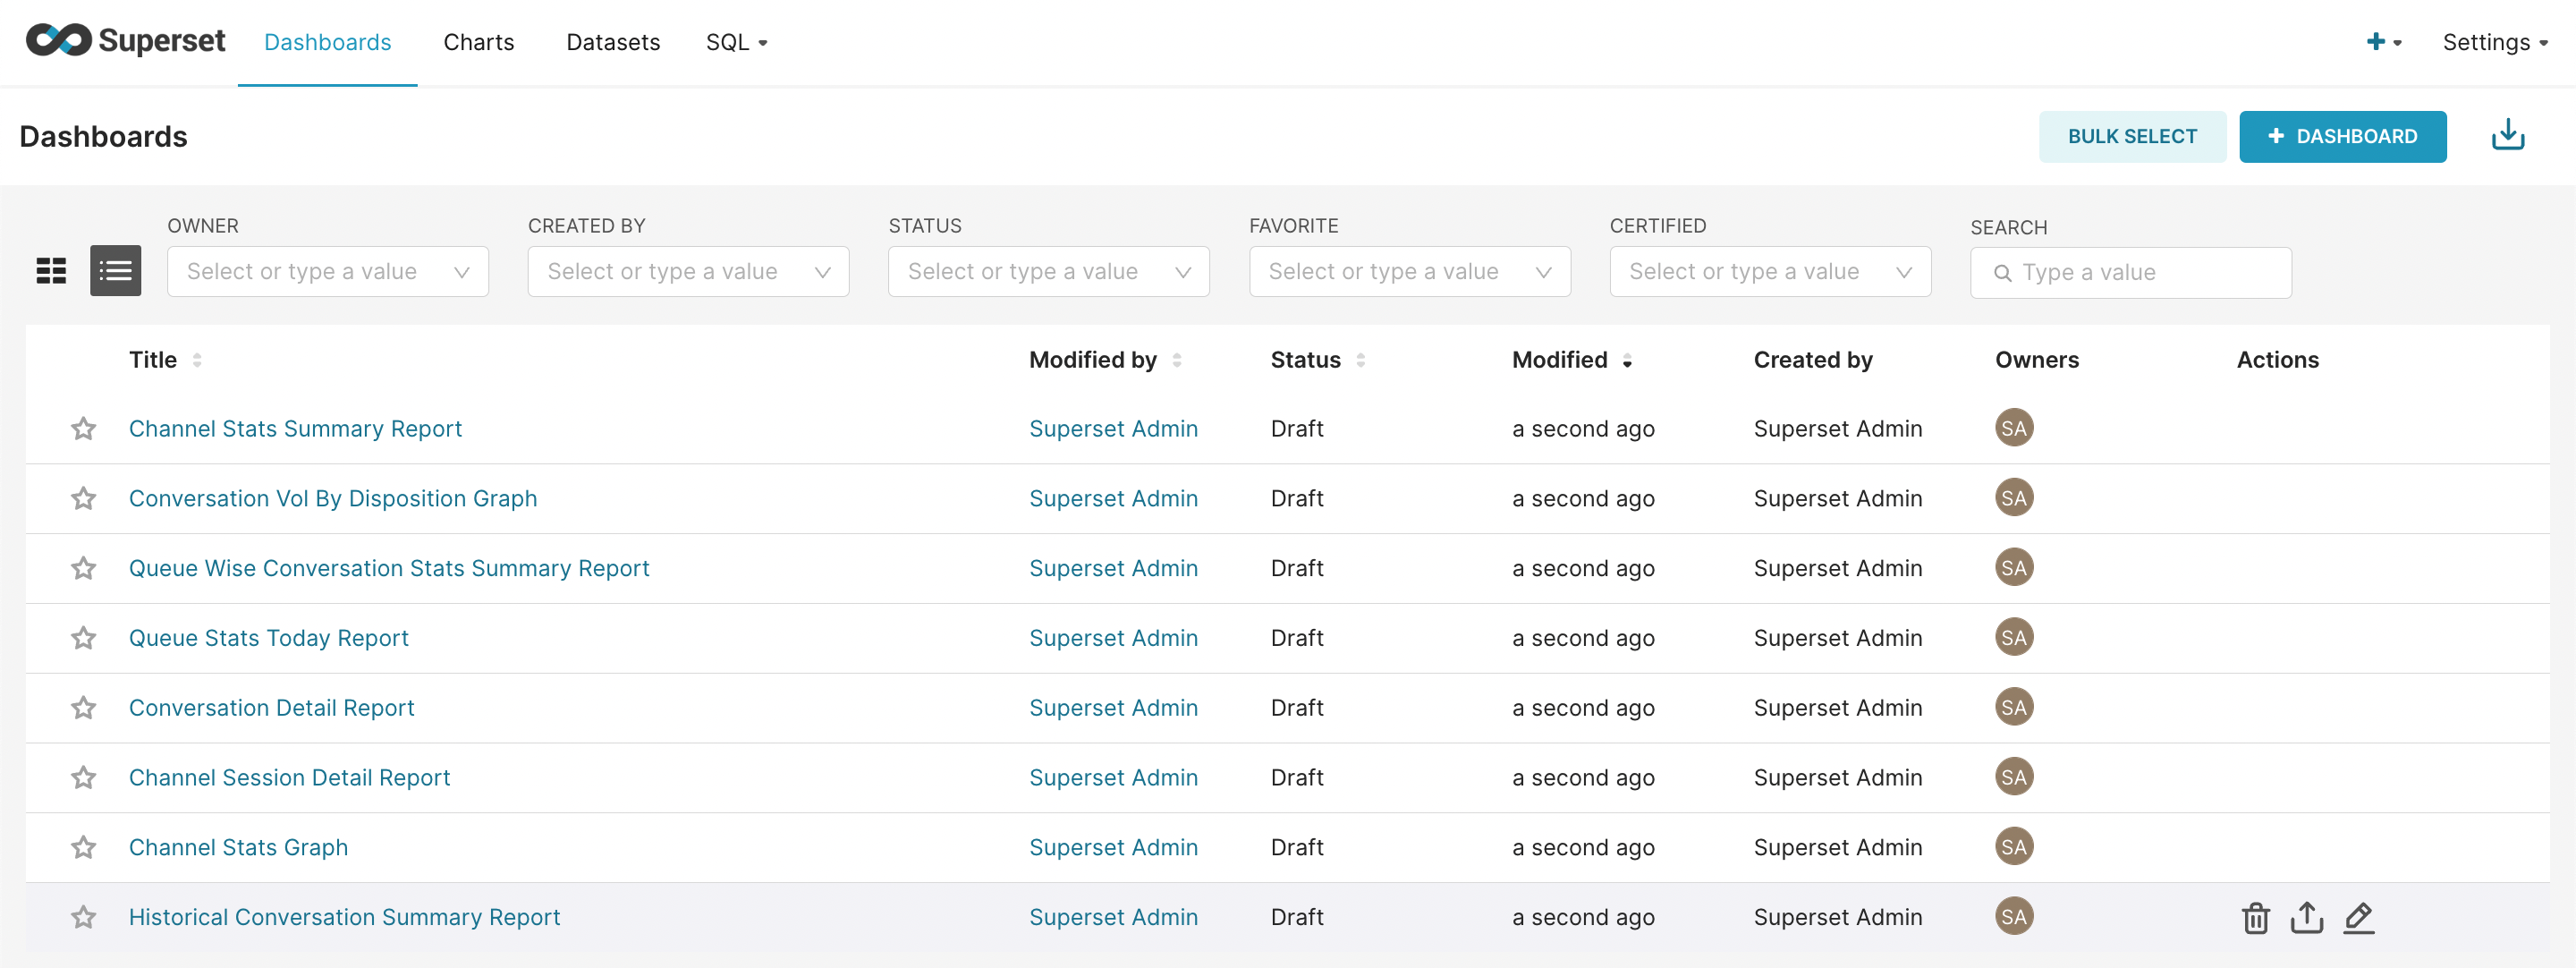The height and width of the screenshot is (968, 2576).
Task: Click the Search input field
Action: [x=2140, y=273]
